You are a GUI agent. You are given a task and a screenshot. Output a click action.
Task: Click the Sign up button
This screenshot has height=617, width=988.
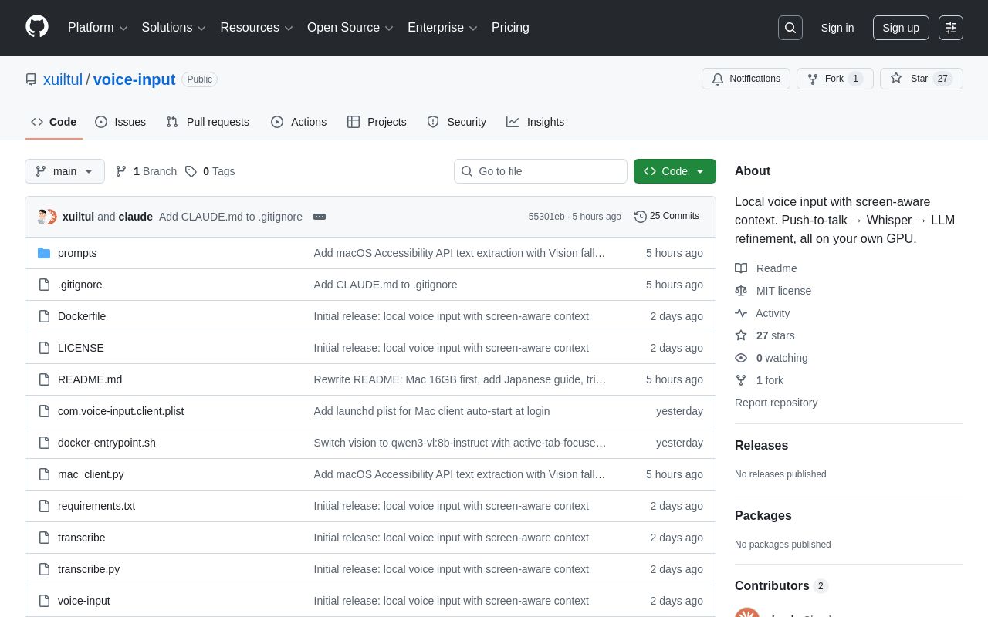click(x=901, y=28)
